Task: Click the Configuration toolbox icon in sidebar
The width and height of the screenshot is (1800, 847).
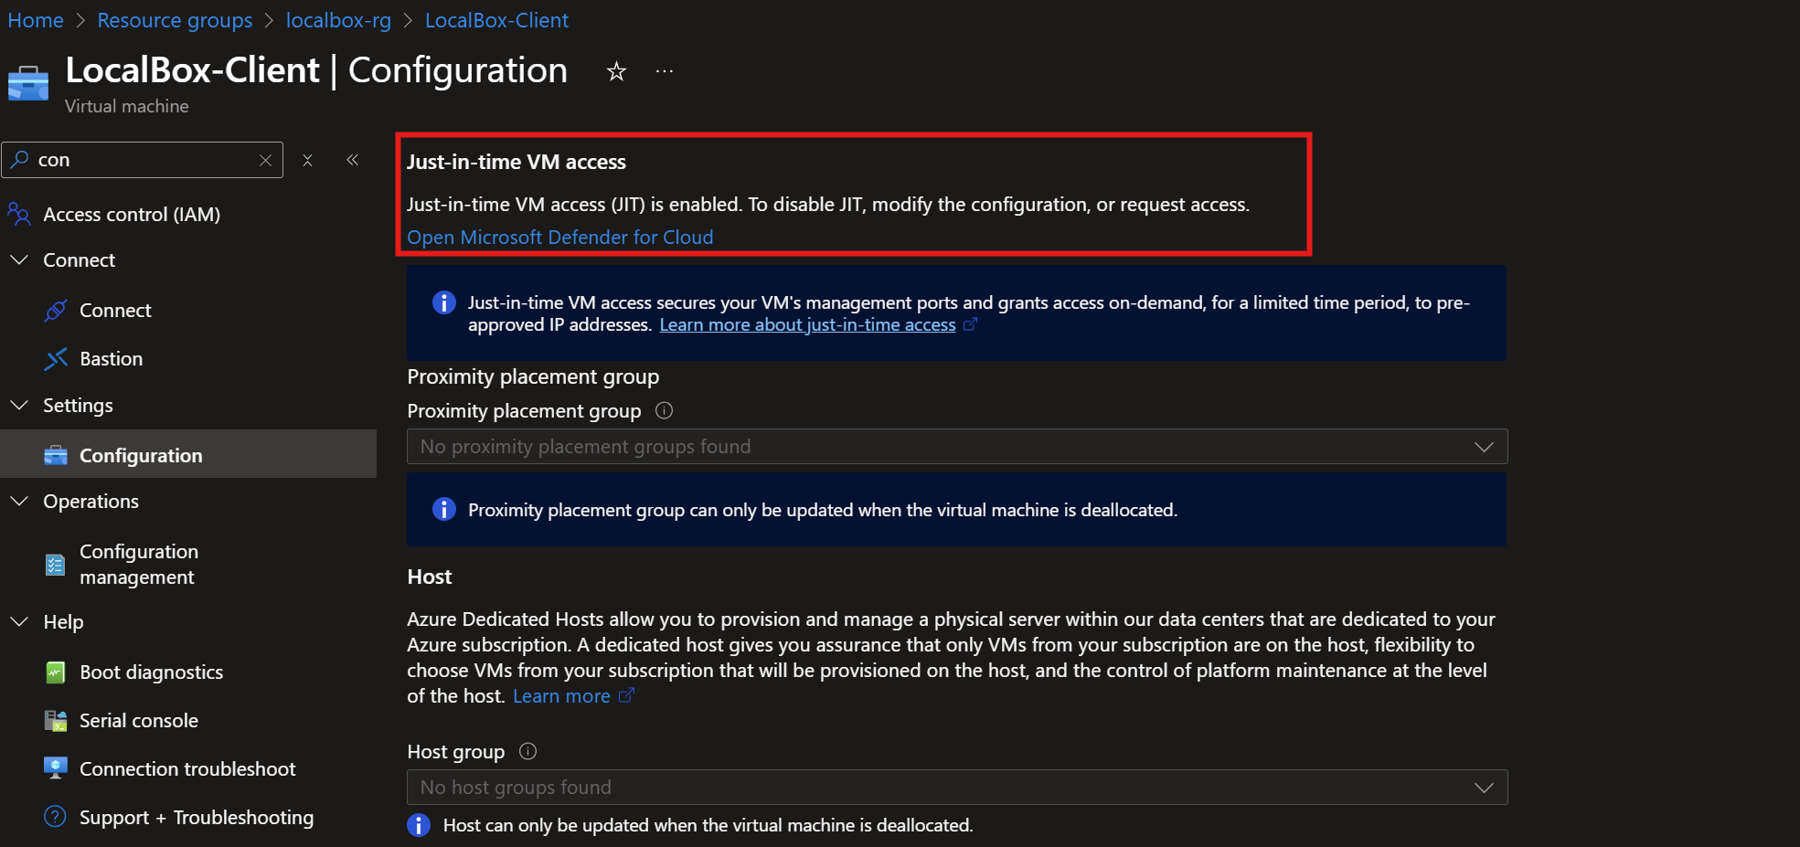Action: point(56,455)
